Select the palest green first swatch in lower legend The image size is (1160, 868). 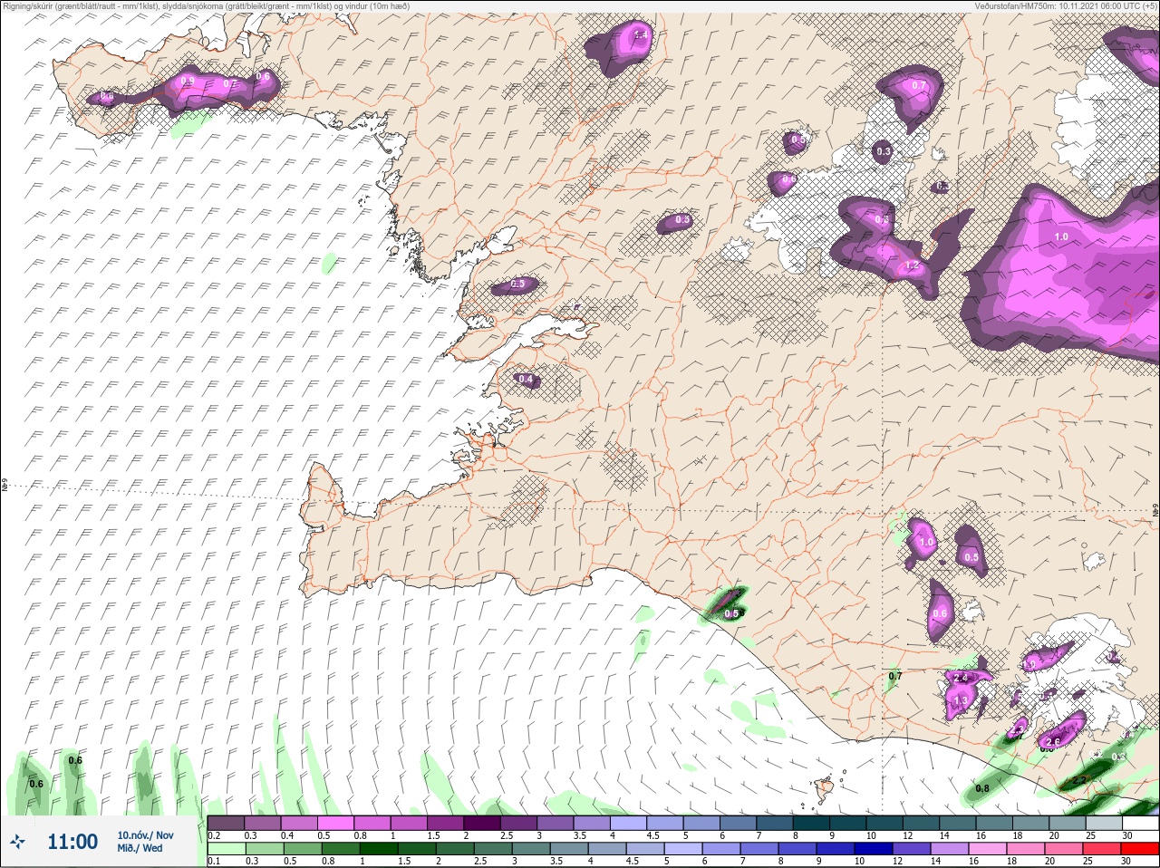tap(227, 851)
